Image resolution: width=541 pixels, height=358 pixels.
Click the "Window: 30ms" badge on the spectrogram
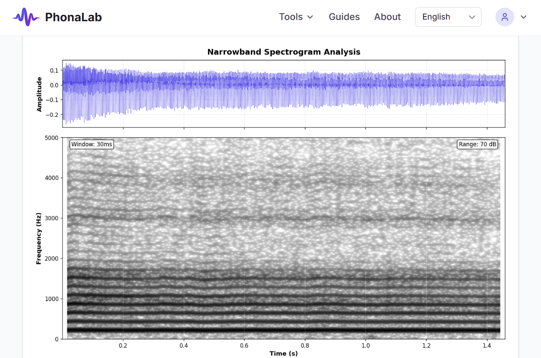[91, 144]
